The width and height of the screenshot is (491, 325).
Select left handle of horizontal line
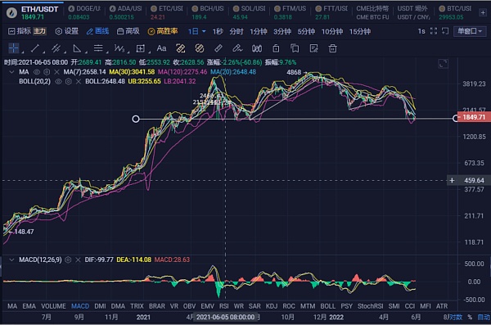pyautogui.click(x=136, y=119)
